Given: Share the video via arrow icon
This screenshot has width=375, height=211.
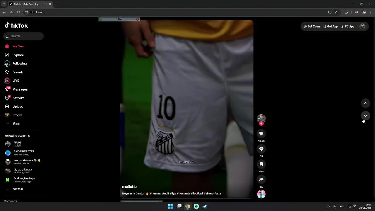Looking at the screenshot, I should (261, 179).
